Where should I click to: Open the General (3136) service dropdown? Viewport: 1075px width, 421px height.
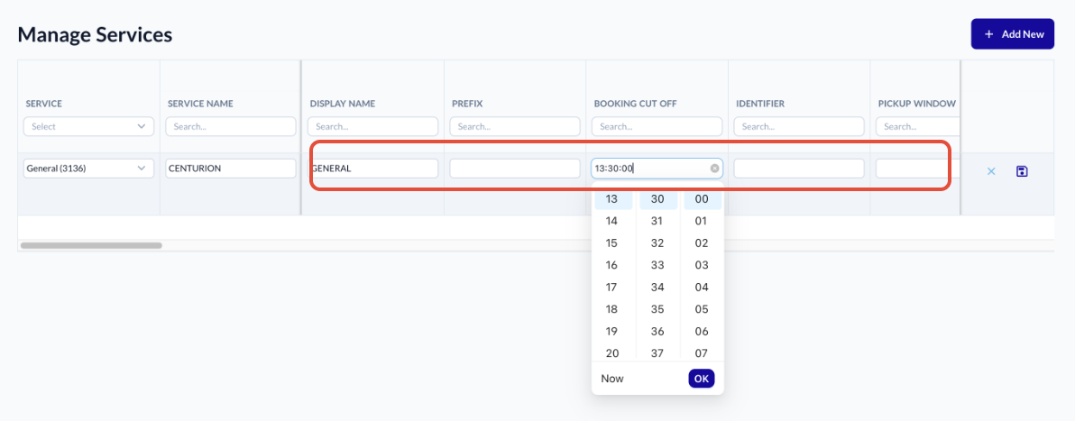point(88,168)
